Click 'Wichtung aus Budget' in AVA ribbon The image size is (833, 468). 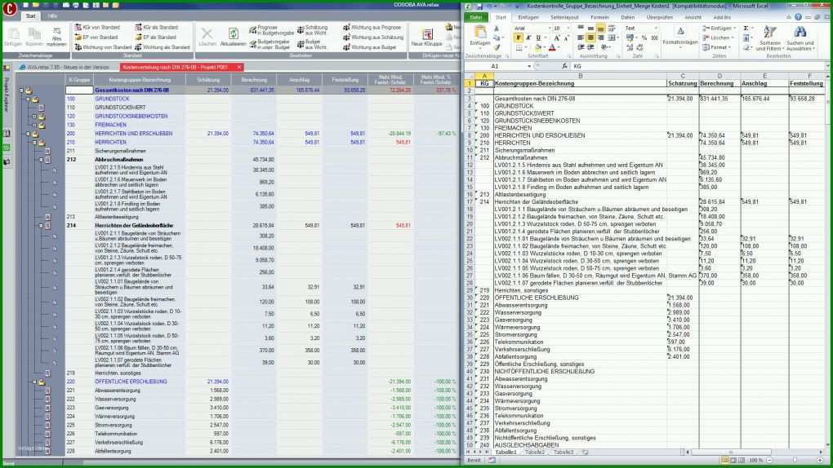(x=370, y=47)
